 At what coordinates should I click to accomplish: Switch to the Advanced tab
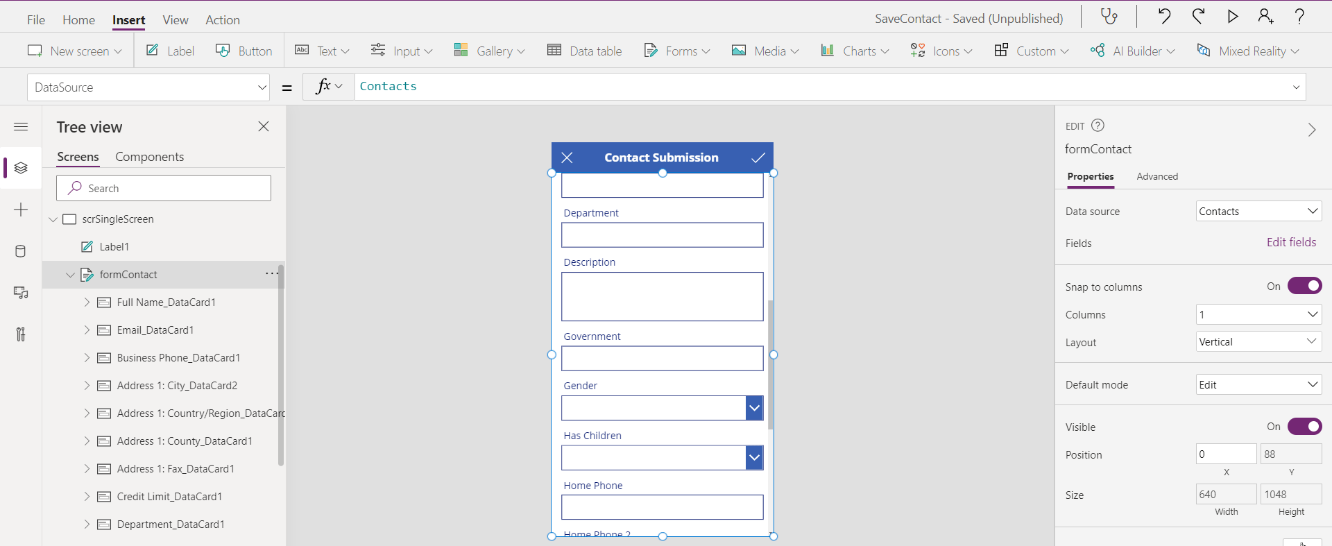1157,176
